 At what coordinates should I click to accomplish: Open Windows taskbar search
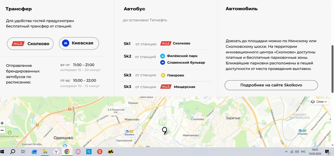point(13,152)
